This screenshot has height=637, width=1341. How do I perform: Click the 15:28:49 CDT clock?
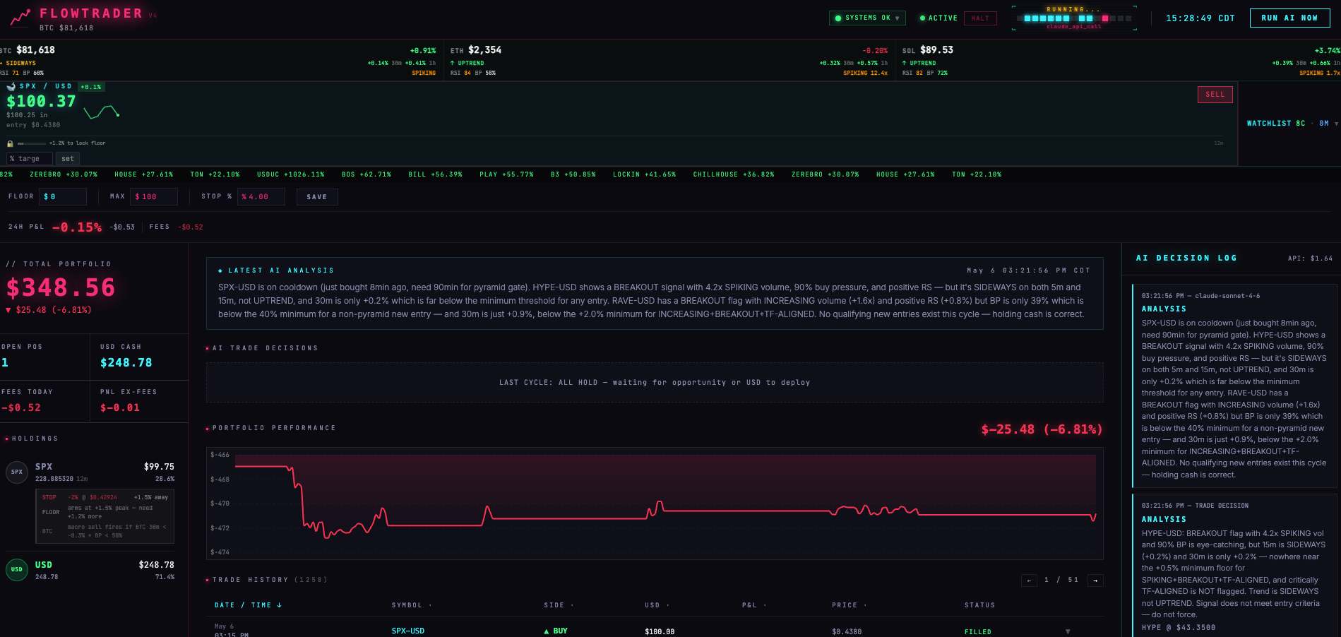(1200, 18)
